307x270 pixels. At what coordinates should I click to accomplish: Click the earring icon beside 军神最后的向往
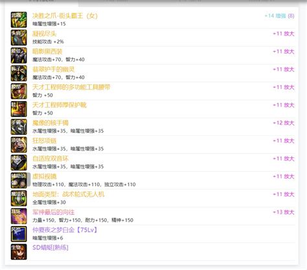click(x=19, y=216)
